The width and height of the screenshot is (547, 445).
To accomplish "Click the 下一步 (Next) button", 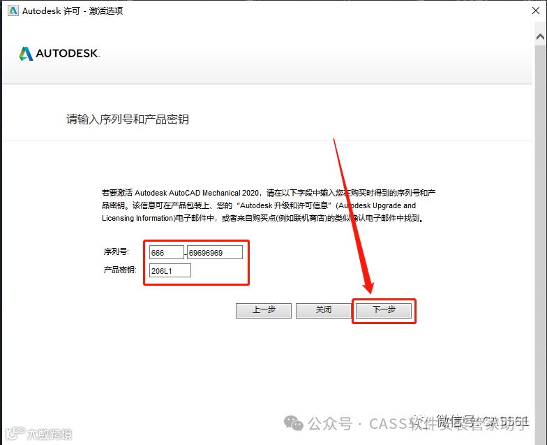I will click(x=384, y=310).
